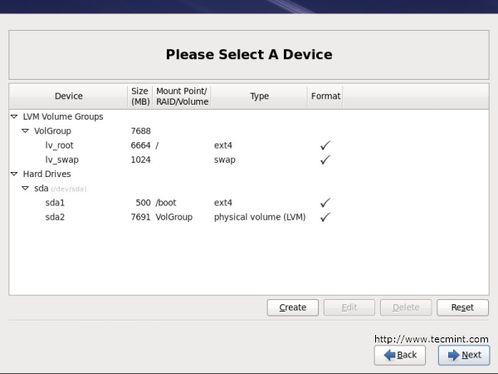Click the 7688 size value of VolGroup
498x374 pixels.
click(141, 131)
